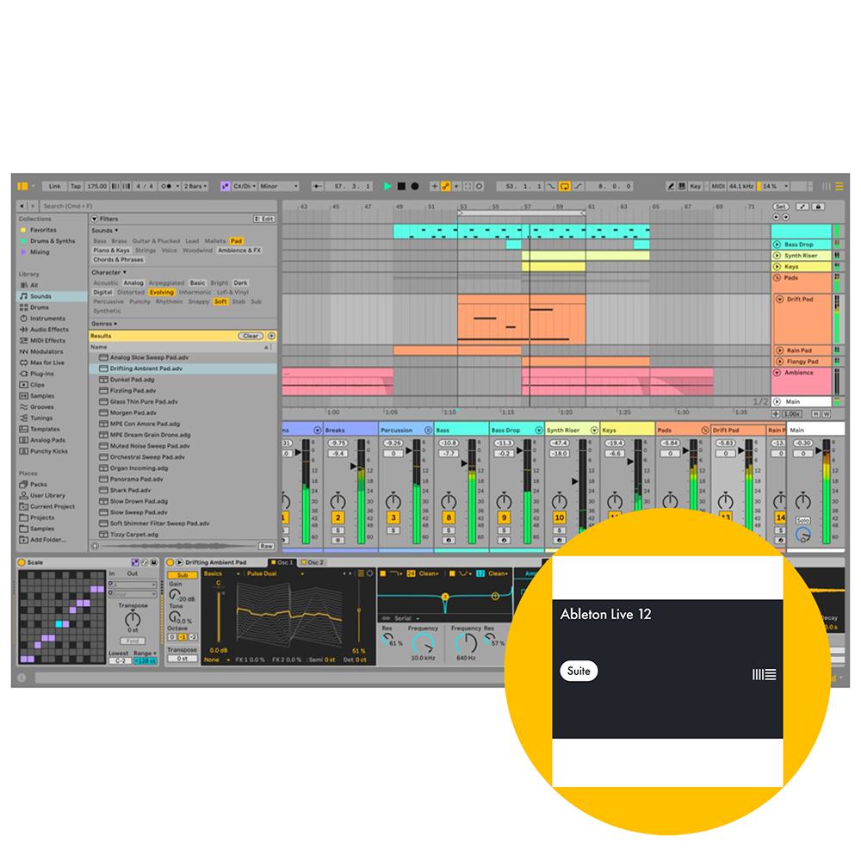The width and height of the screenshot is (861, 861).
Task: Open the Minor scale dropdown
Action: 279,186
